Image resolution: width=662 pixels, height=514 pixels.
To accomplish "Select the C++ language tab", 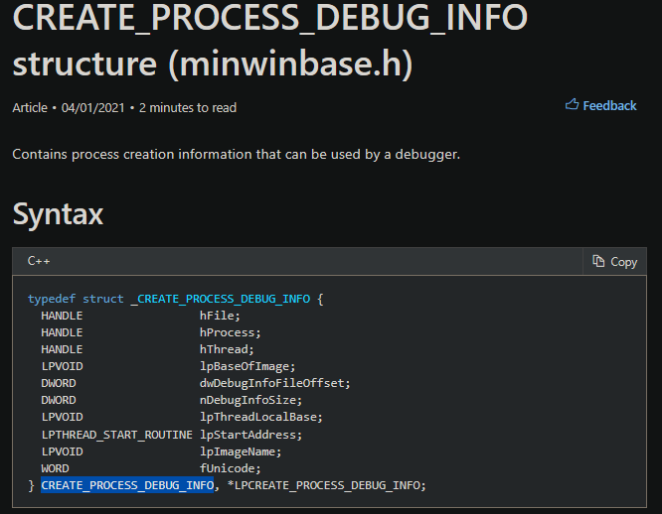I will [39, 261].
